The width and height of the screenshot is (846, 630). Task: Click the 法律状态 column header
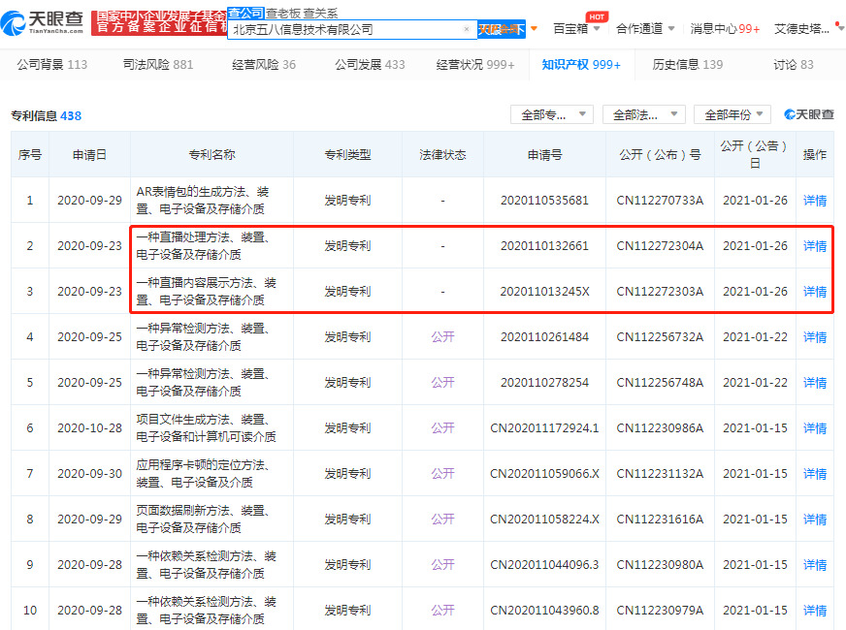coord(442,155)
